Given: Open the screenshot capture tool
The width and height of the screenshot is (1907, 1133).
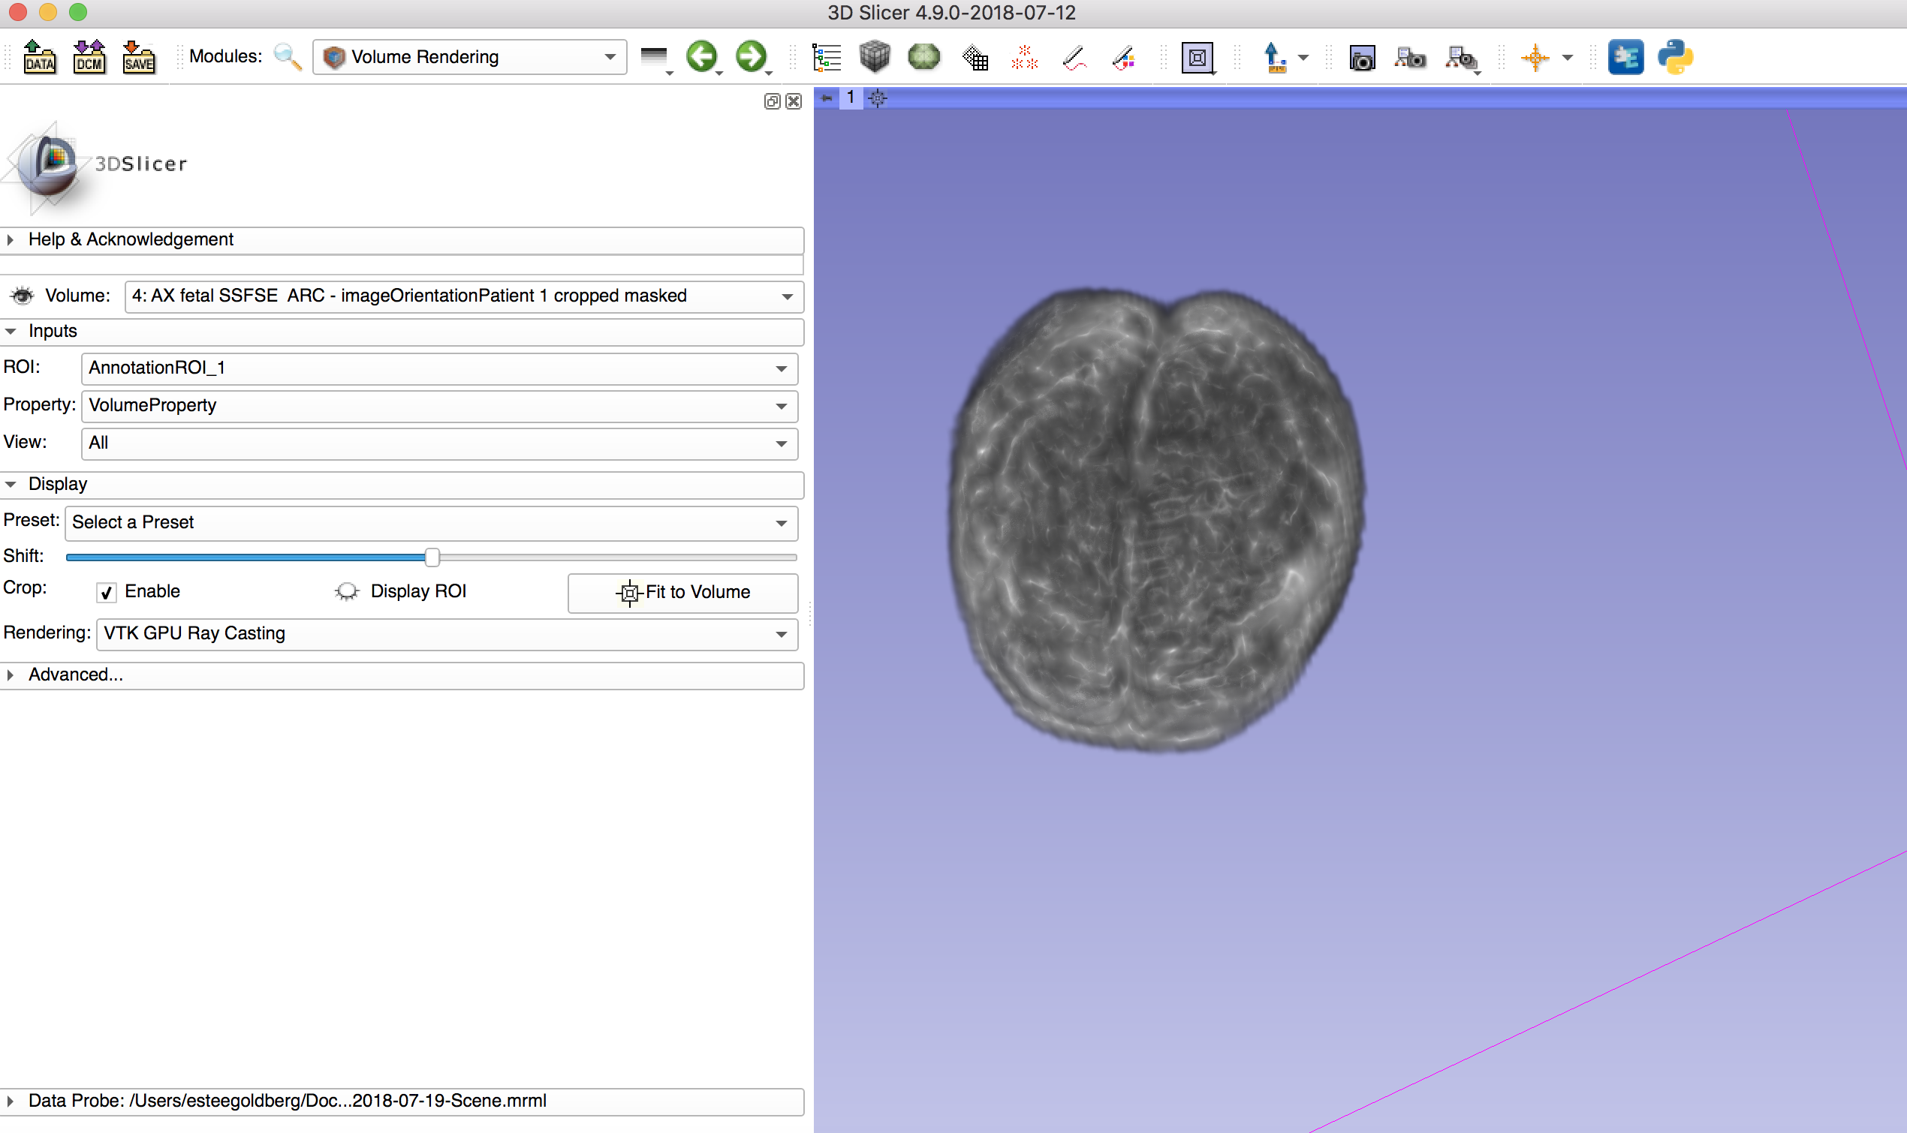Looking at the screenshot, I should [x=1363, y=56].
